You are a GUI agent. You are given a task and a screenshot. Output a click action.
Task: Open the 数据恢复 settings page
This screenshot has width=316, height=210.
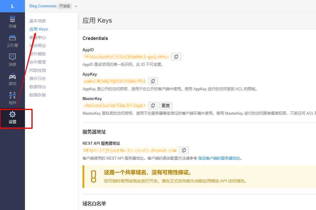(x=38, y=95)
